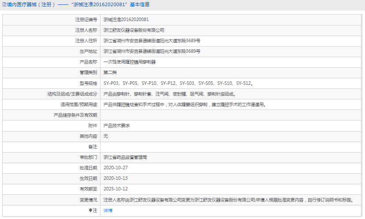Viewport: 365px width, 219px height.
Task: Click the 结构及组成/主要组成成分 label
Action: 72,94
